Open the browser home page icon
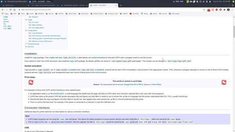The height and width of the screenshot is (132, 235). point(14,10)
